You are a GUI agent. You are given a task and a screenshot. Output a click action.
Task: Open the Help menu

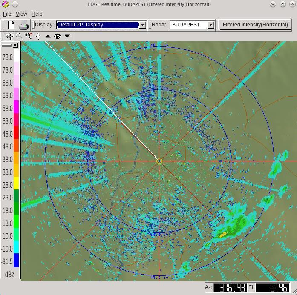pyautogui.click(x=37, y=14)
